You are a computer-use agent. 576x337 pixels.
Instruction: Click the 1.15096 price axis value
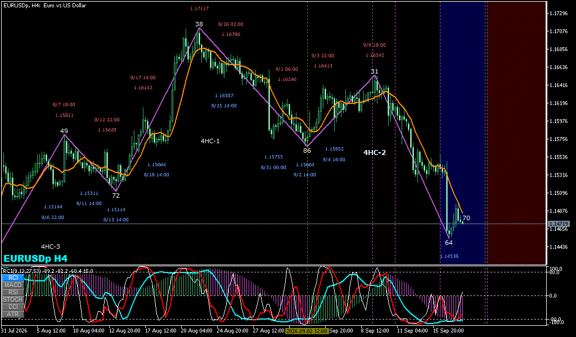(559, 193)
